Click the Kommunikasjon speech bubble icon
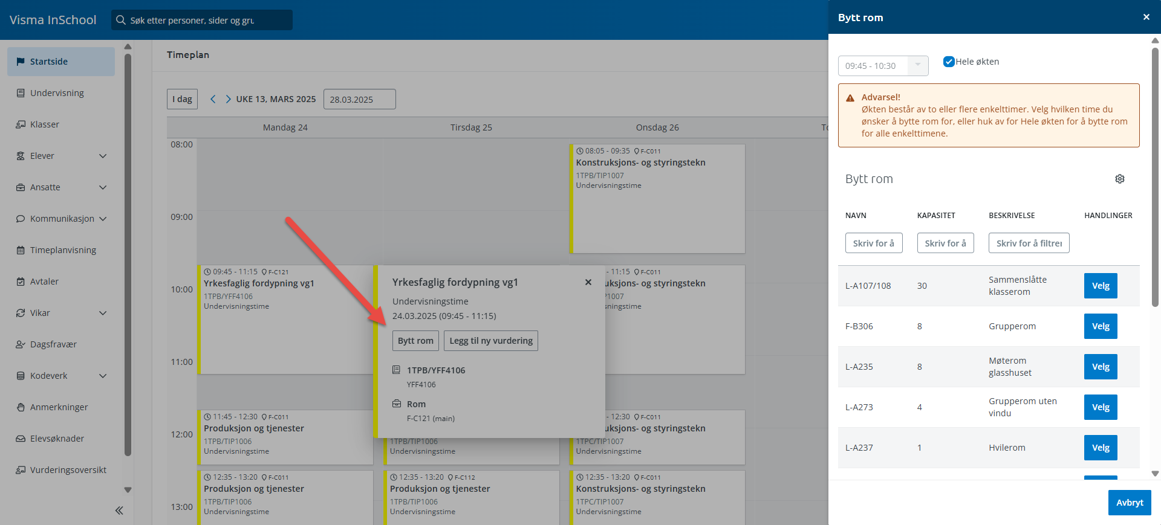 [x=21, y=219]
